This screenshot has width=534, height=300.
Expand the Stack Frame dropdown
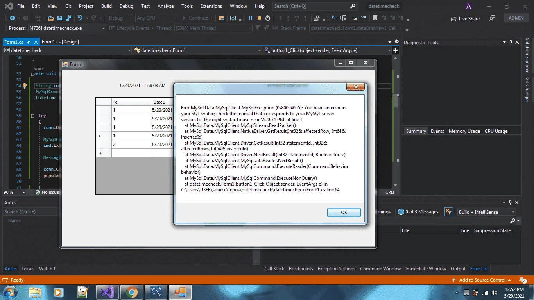pos(356,28)
